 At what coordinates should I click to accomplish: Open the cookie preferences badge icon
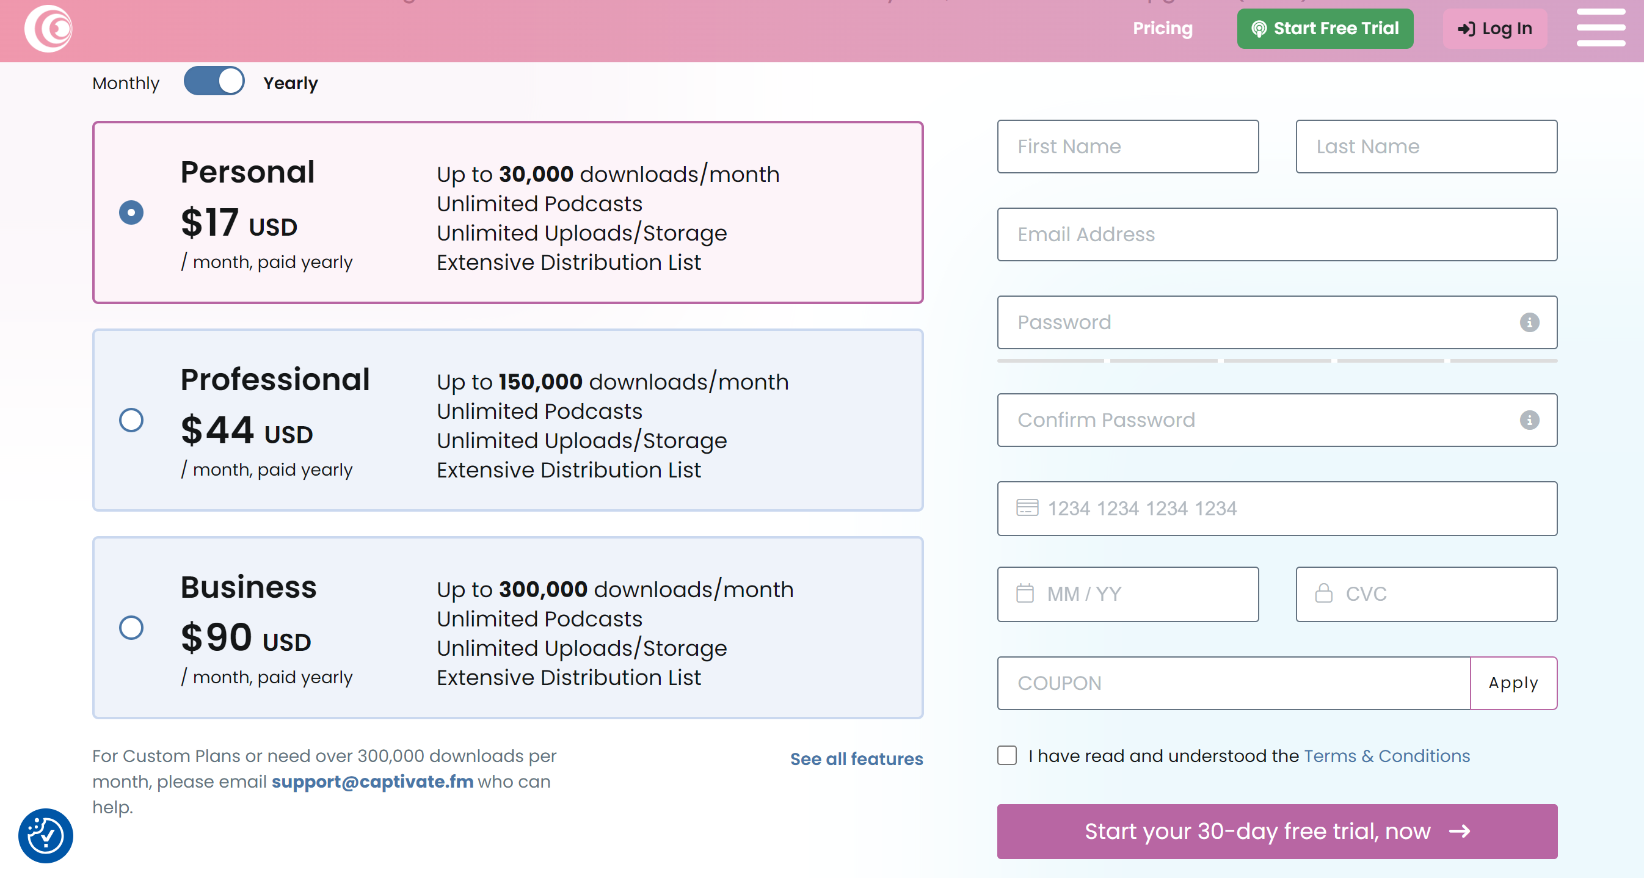point(45,835)
